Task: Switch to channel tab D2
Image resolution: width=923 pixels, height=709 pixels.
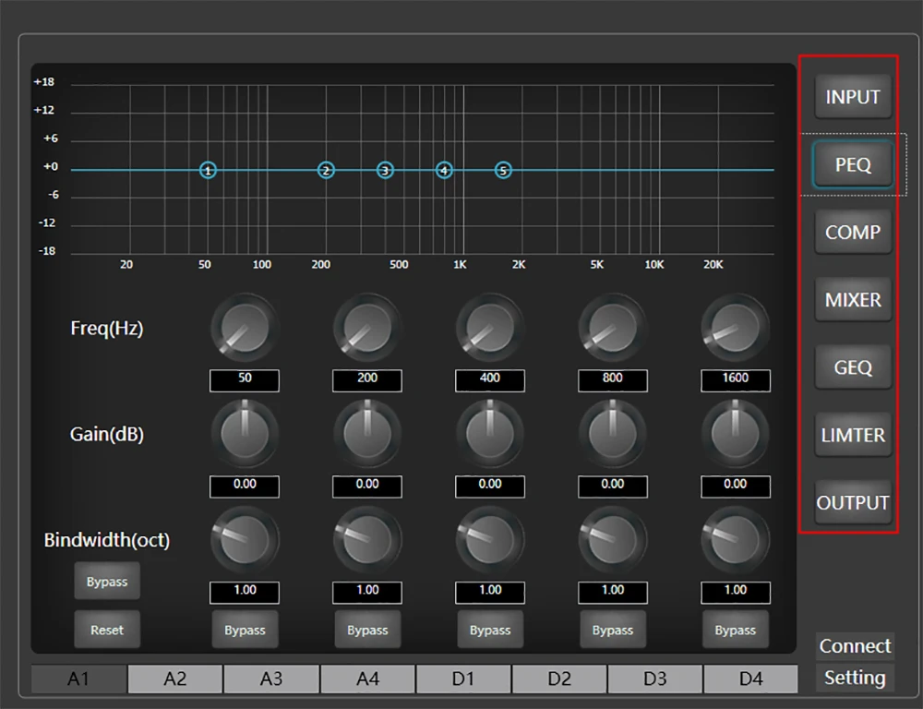Action: [559, 679]
